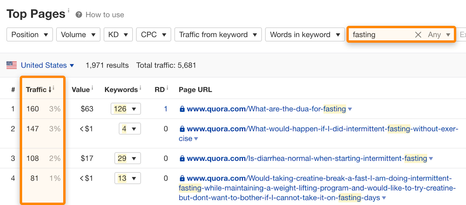Click the lock icon on first Quora URL
Viewport: 466px width, 205px height.
[x=182, y=109]
